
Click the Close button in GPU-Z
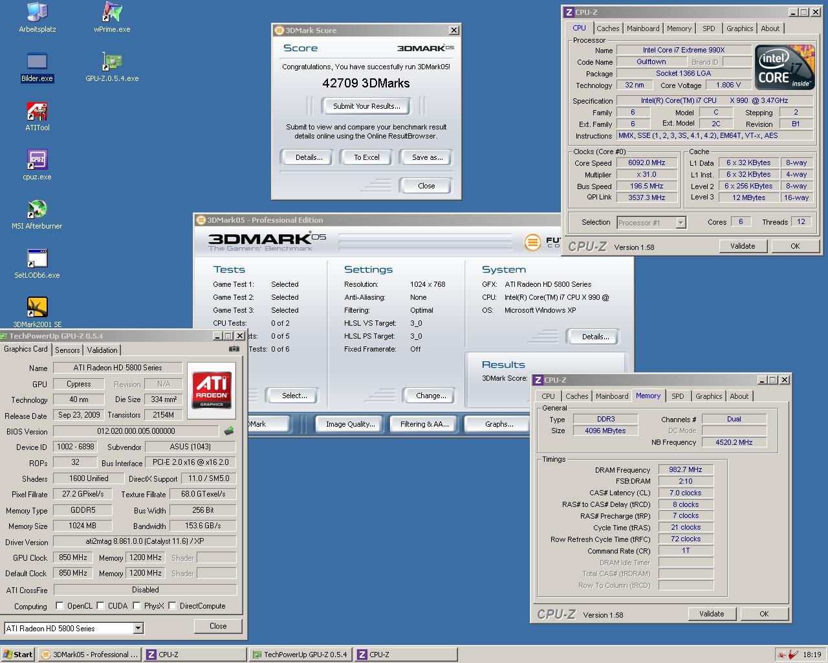(x=218, y=626)
